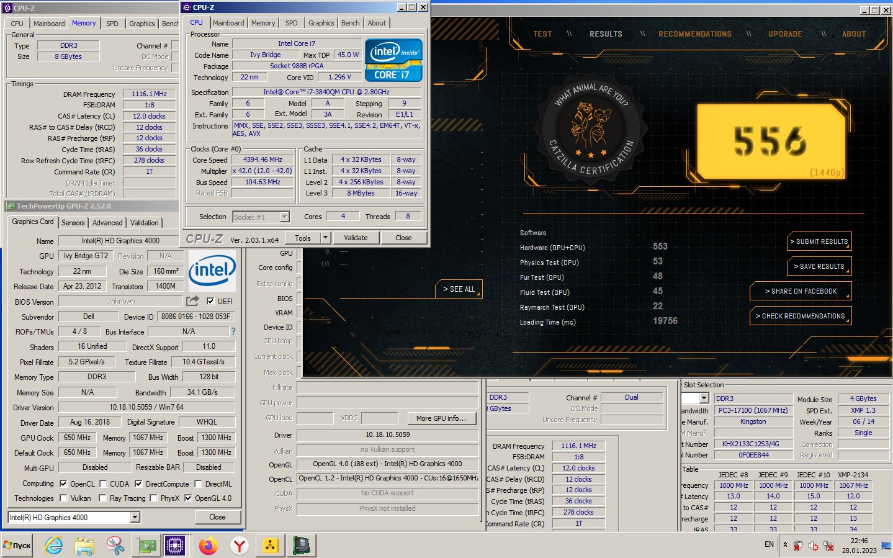Viewport: 893px width, 558px height.
Task: Open the Sensors tab in GPU-Z
Action: point(73,223)
